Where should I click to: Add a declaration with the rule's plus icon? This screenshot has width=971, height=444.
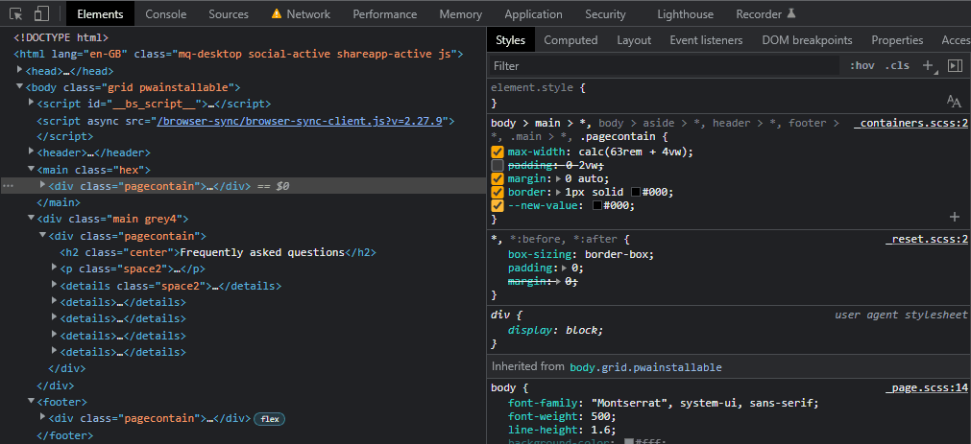point(955,217)
